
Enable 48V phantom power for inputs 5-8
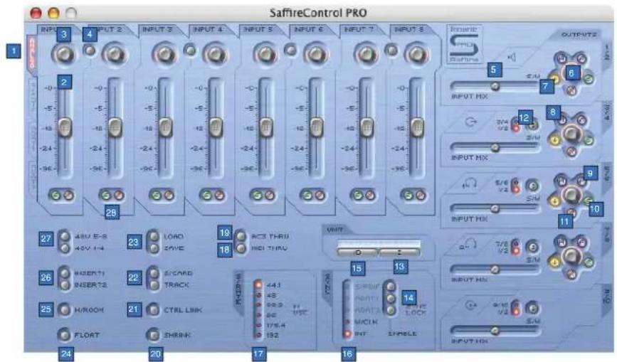pos(65,236)
